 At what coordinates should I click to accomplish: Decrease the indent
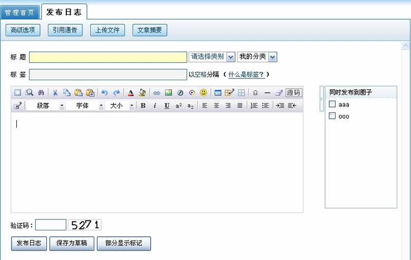point(292,105)
